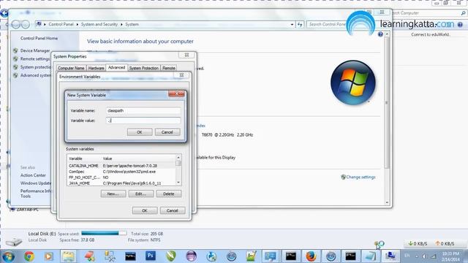Close the New System Variable dialog
468x263 pixels.
[176, 94]
